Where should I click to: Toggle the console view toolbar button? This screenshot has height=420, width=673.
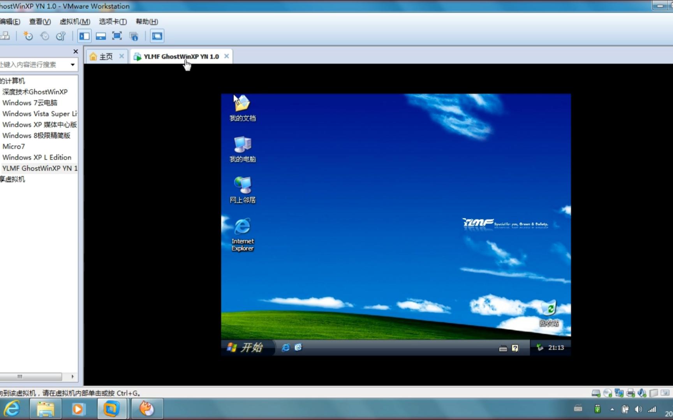[x=157, y=36]
